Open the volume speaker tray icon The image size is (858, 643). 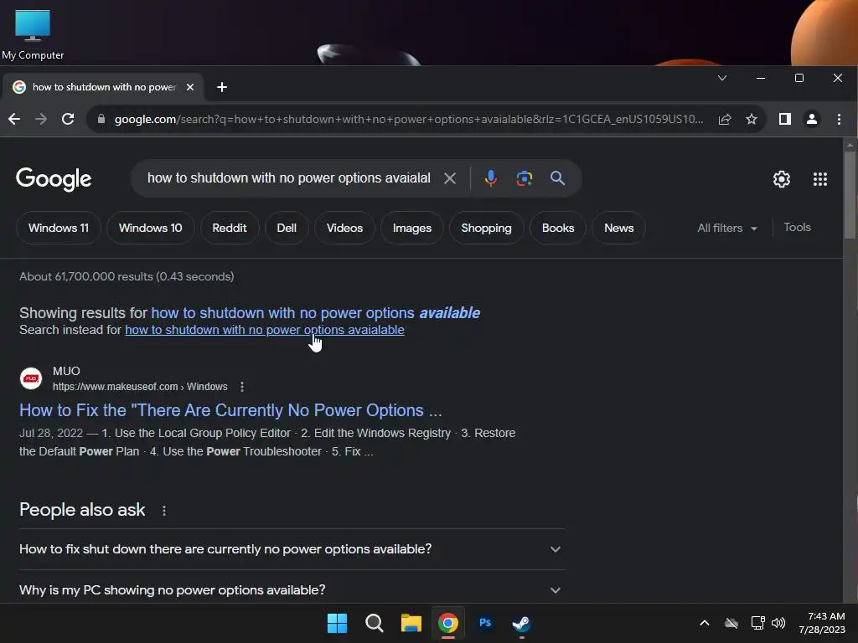pos(778,623)
